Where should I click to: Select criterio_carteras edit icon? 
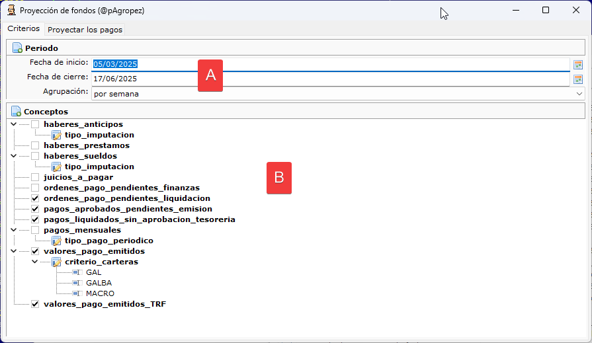[57, 262]
